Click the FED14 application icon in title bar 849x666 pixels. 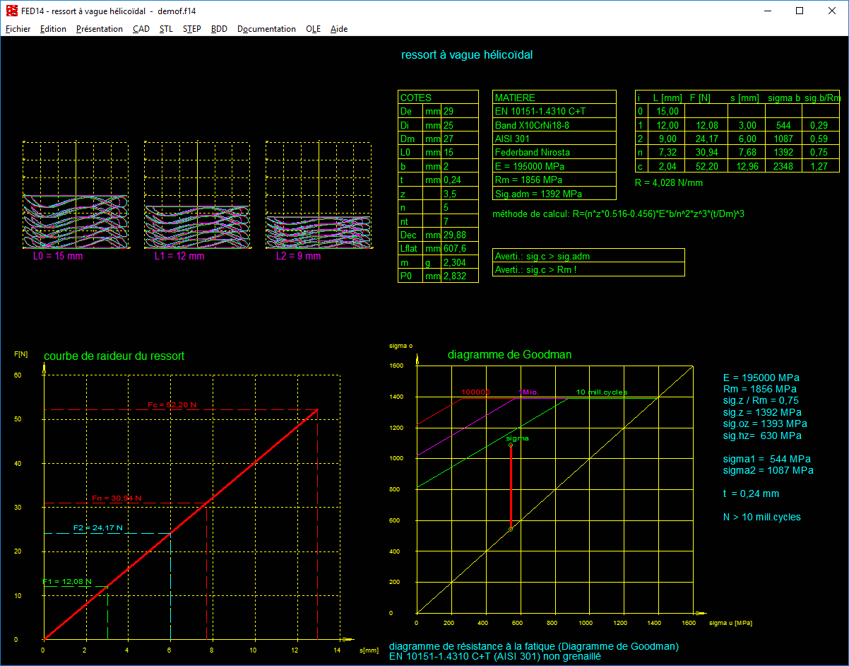click(11, 11)
